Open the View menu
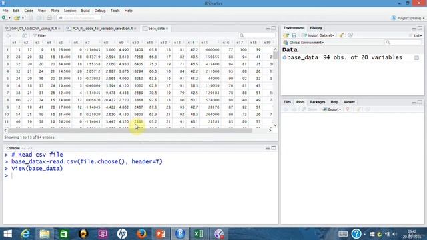 tap(41, 11)
